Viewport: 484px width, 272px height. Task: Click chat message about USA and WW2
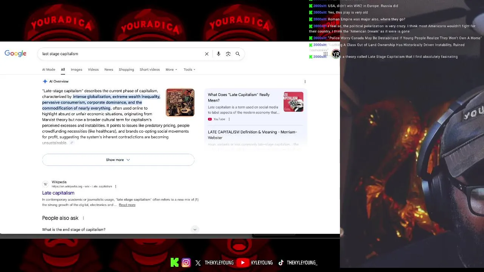coord(354,6)
